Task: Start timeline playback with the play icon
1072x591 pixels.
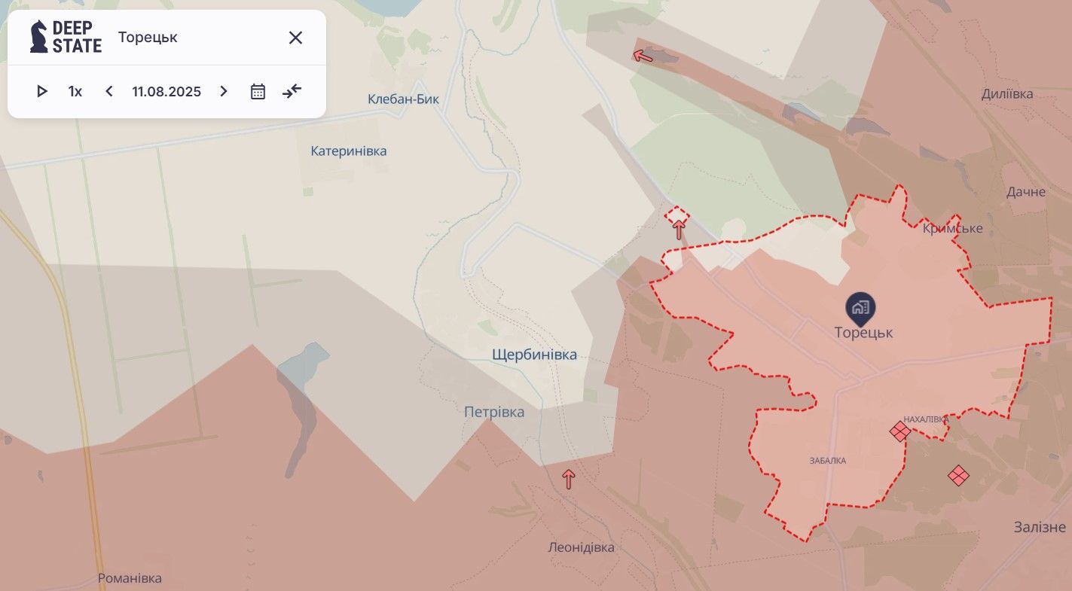Action: 42,91
